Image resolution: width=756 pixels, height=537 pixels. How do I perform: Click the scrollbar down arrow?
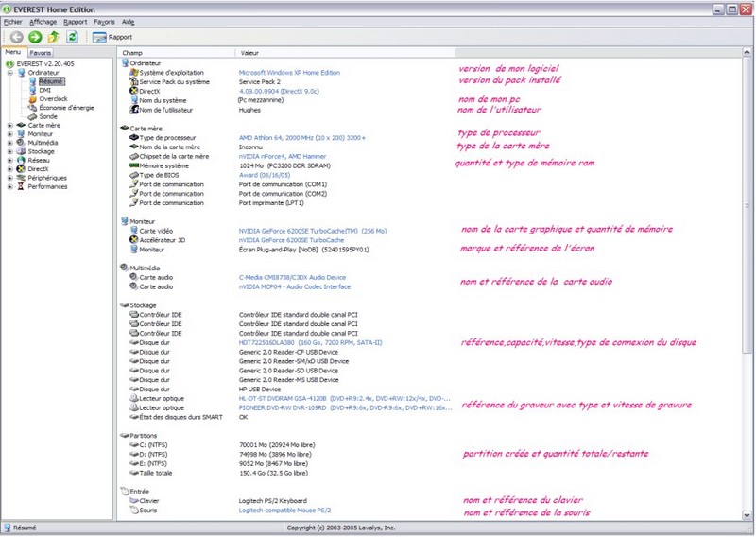click(x=747, y=515)
